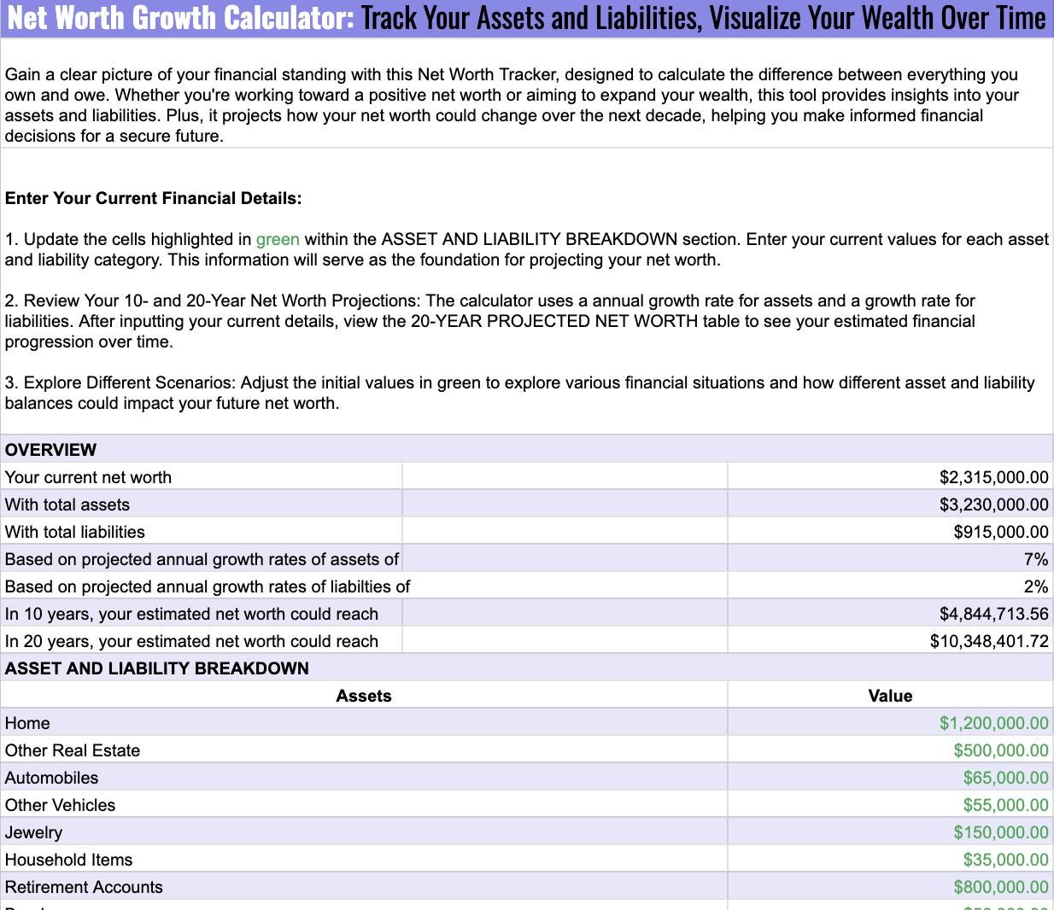Click the current net worth amount $2,315,000.00

tap(993, 477)
